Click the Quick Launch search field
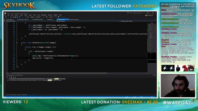198x111 pixels. 139,13
